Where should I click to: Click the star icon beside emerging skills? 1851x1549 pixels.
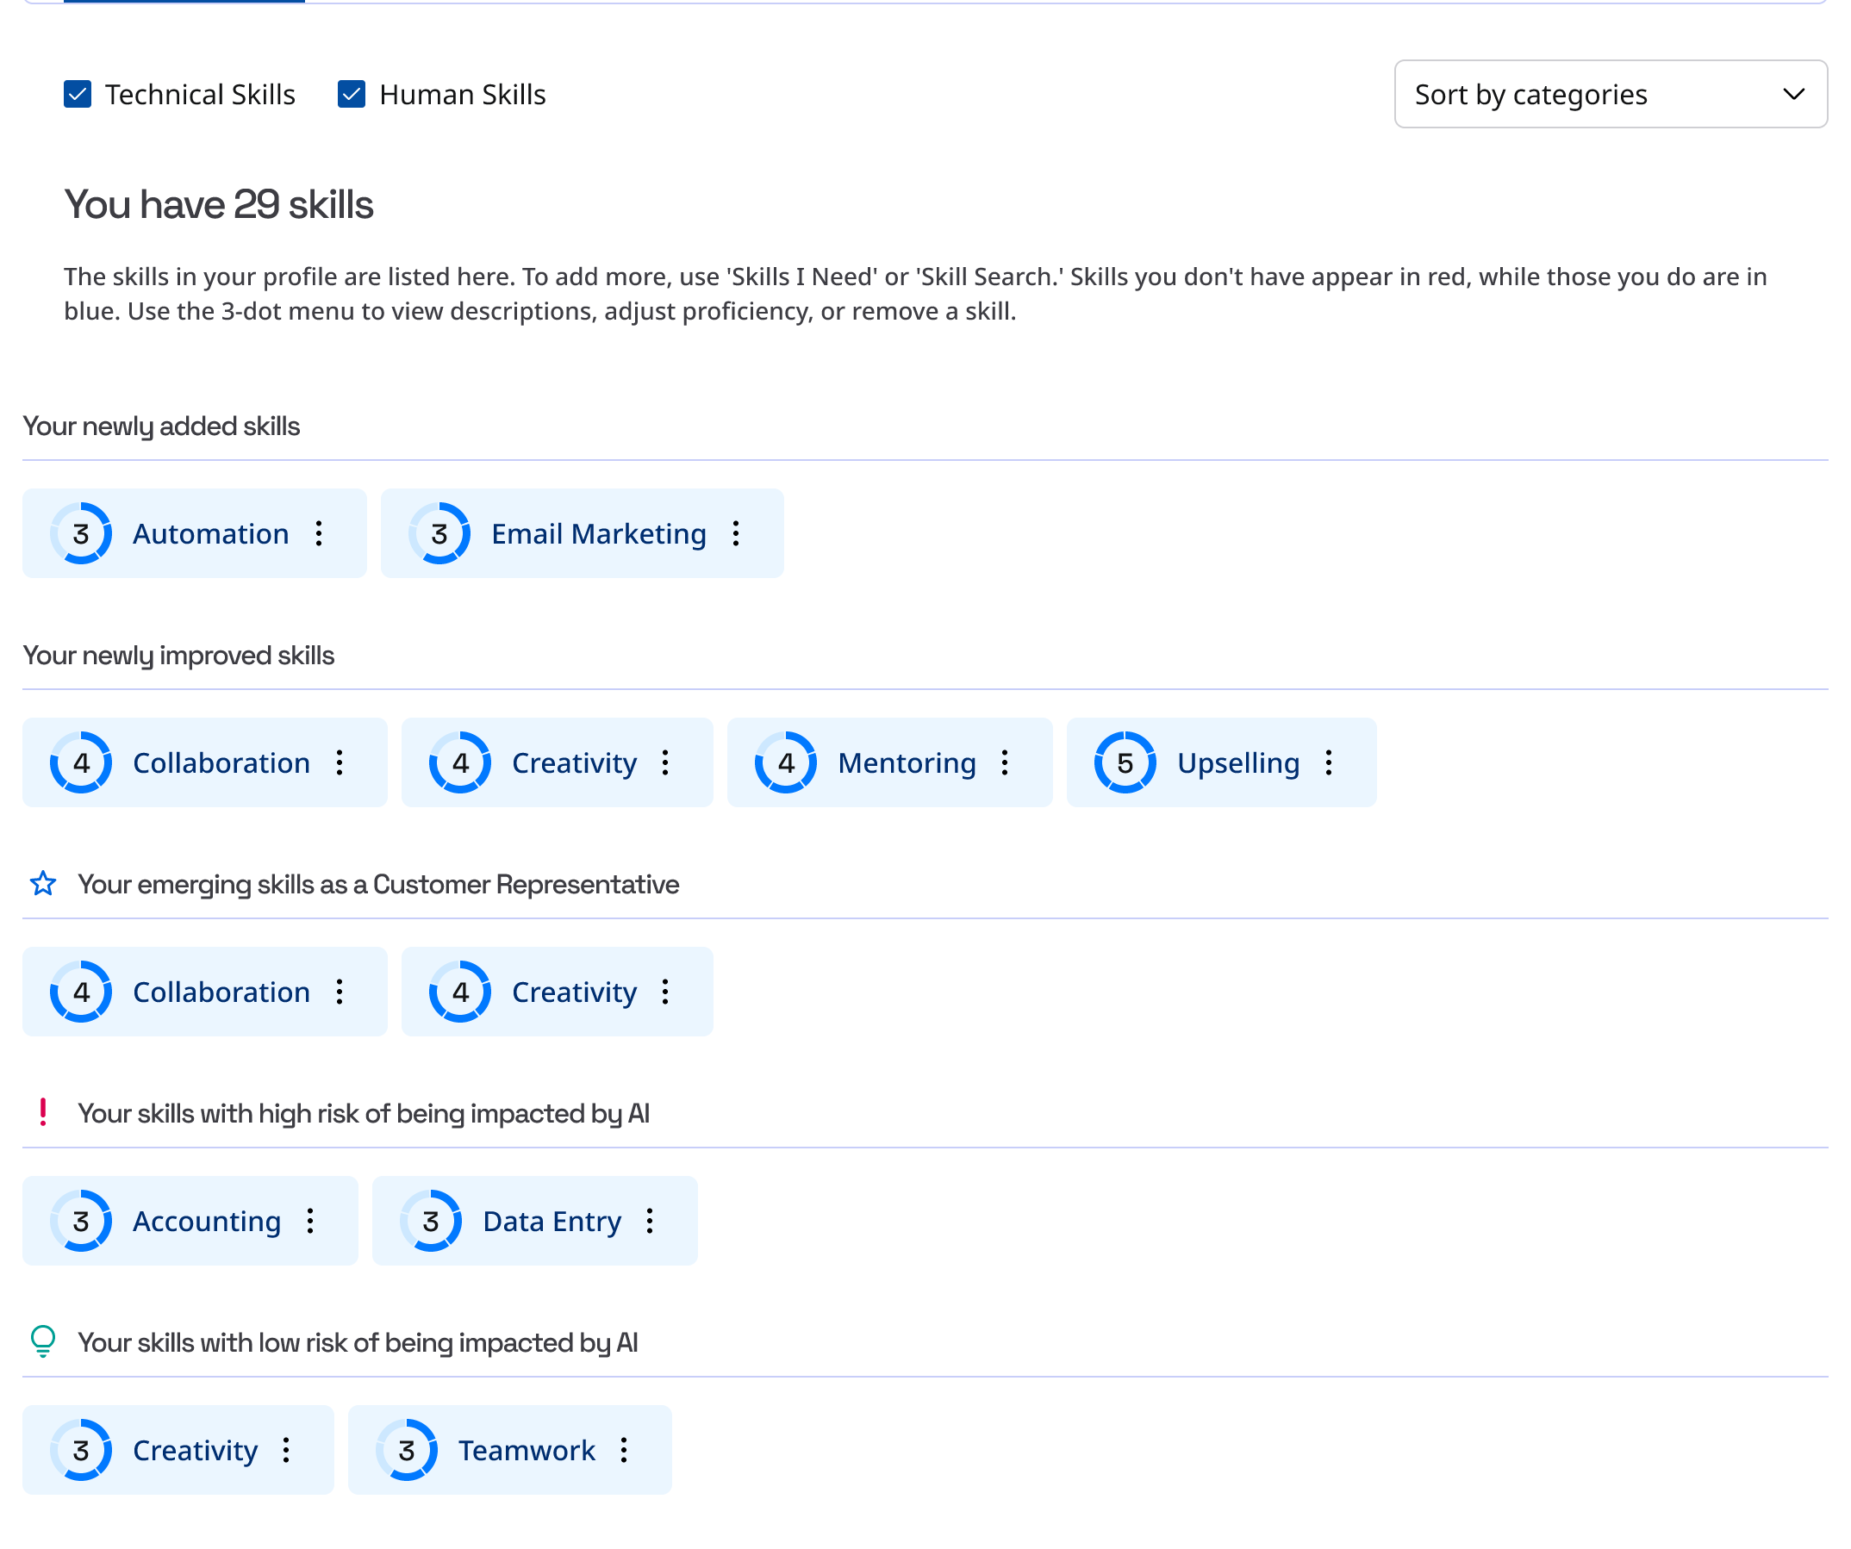[43, 884]
